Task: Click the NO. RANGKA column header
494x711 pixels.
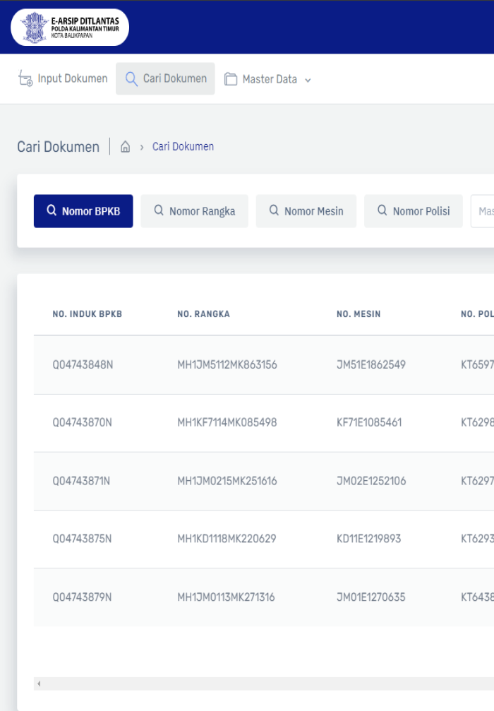Action: [x=203, y=314]
